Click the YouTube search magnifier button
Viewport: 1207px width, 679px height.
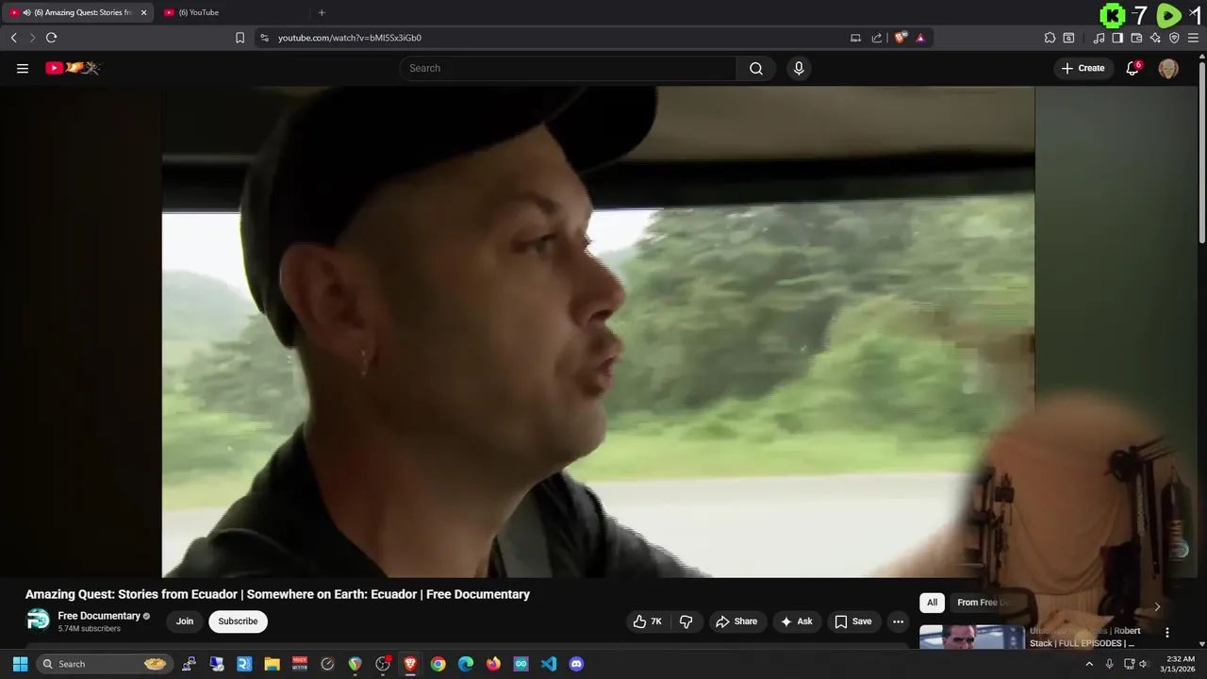coord(756,68)
